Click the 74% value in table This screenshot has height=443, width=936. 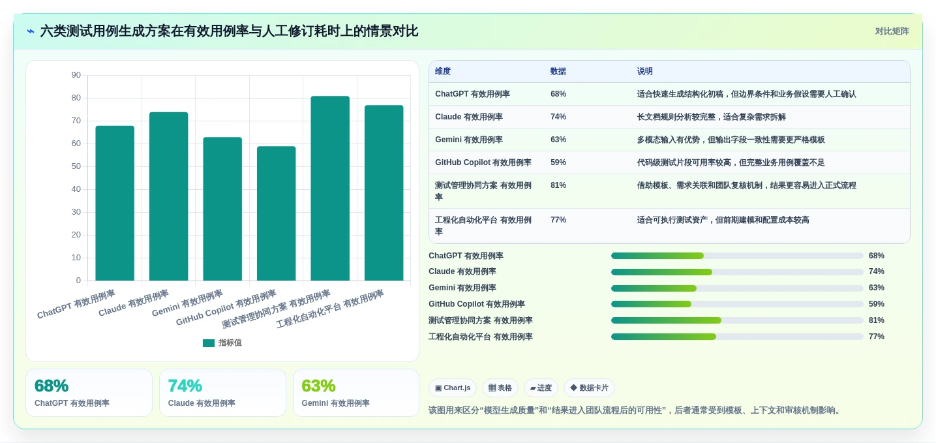558,117
